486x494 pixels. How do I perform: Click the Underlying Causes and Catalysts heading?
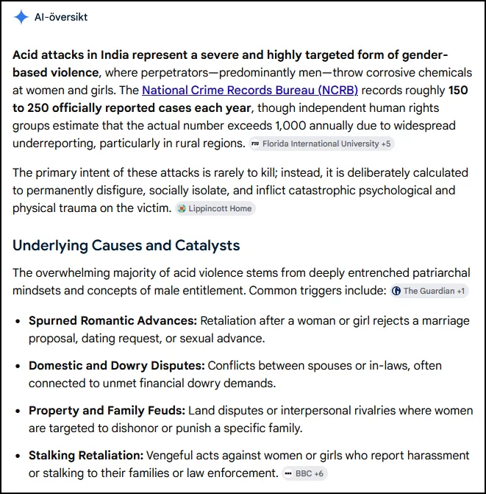click(126, 245)
